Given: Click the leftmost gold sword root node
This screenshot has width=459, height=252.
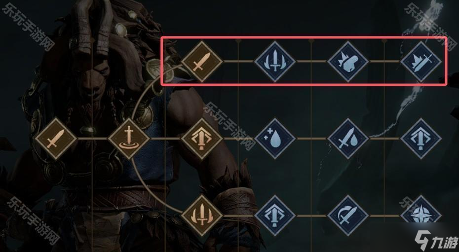Looking at the screenshot, I should [56, 139].
